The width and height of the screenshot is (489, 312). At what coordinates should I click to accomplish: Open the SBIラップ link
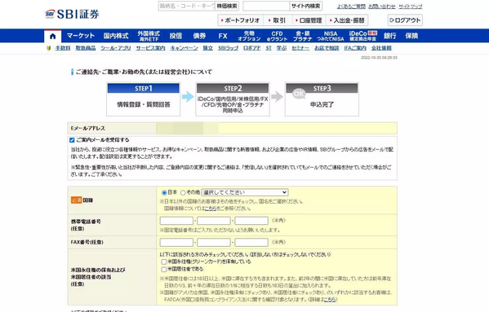pos(229,48)
